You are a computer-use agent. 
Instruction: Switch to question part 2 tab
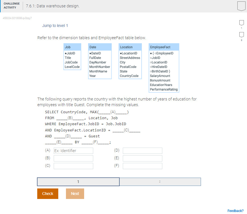[160, 182]
